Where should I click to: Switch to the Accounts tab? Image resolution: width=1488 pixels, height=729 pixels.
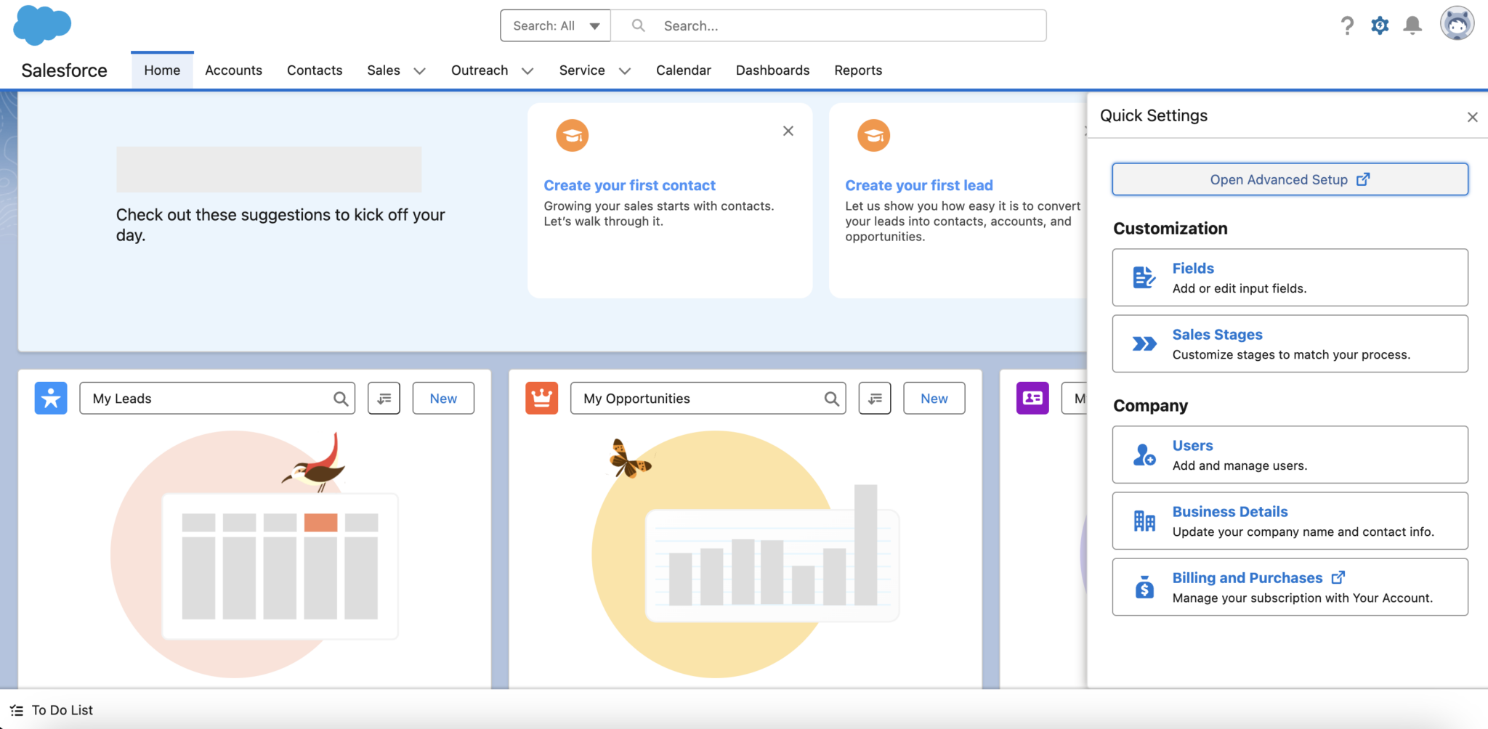click(x=233, y=70)
